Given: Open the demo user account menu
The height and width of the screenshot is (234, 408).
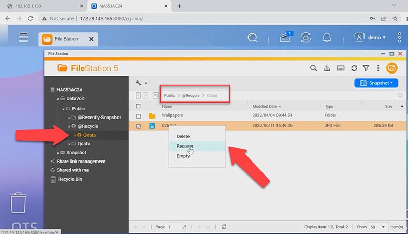Looking at the screenshot, I should [x=370, y=37].
